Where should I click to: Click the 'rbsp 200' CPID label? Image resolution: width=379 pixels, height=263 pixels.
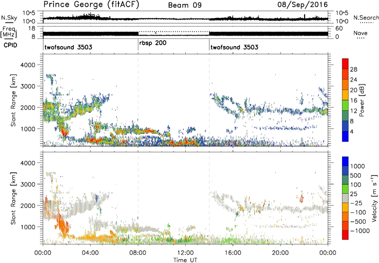(153, 43)
